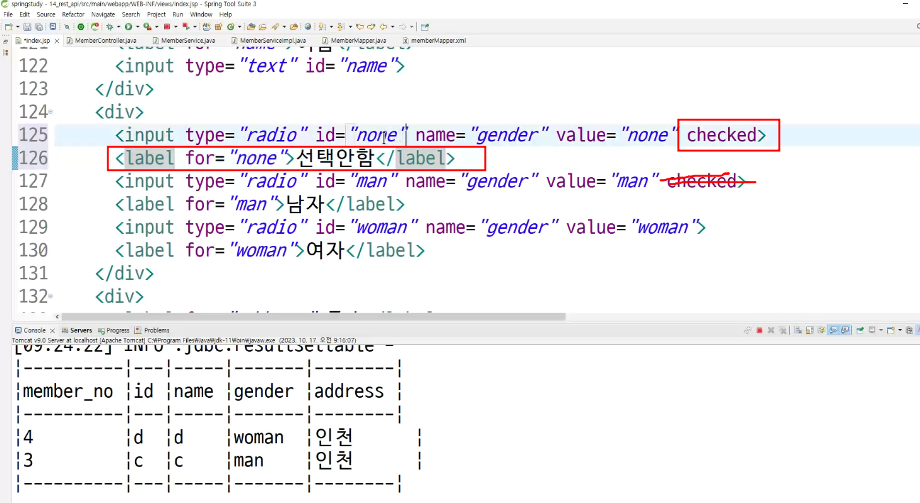Switch to the Progress view tab

(113, 330)
